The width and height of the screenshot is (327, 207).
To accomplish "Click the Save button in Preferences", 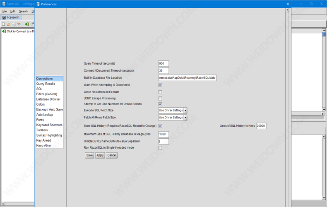I will 89,155.
